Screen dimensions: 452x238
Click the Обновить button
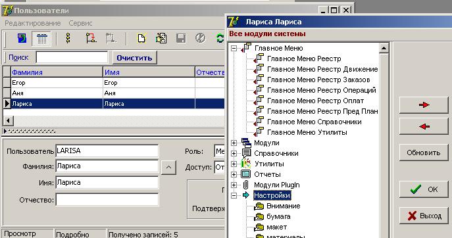[424, 153]
